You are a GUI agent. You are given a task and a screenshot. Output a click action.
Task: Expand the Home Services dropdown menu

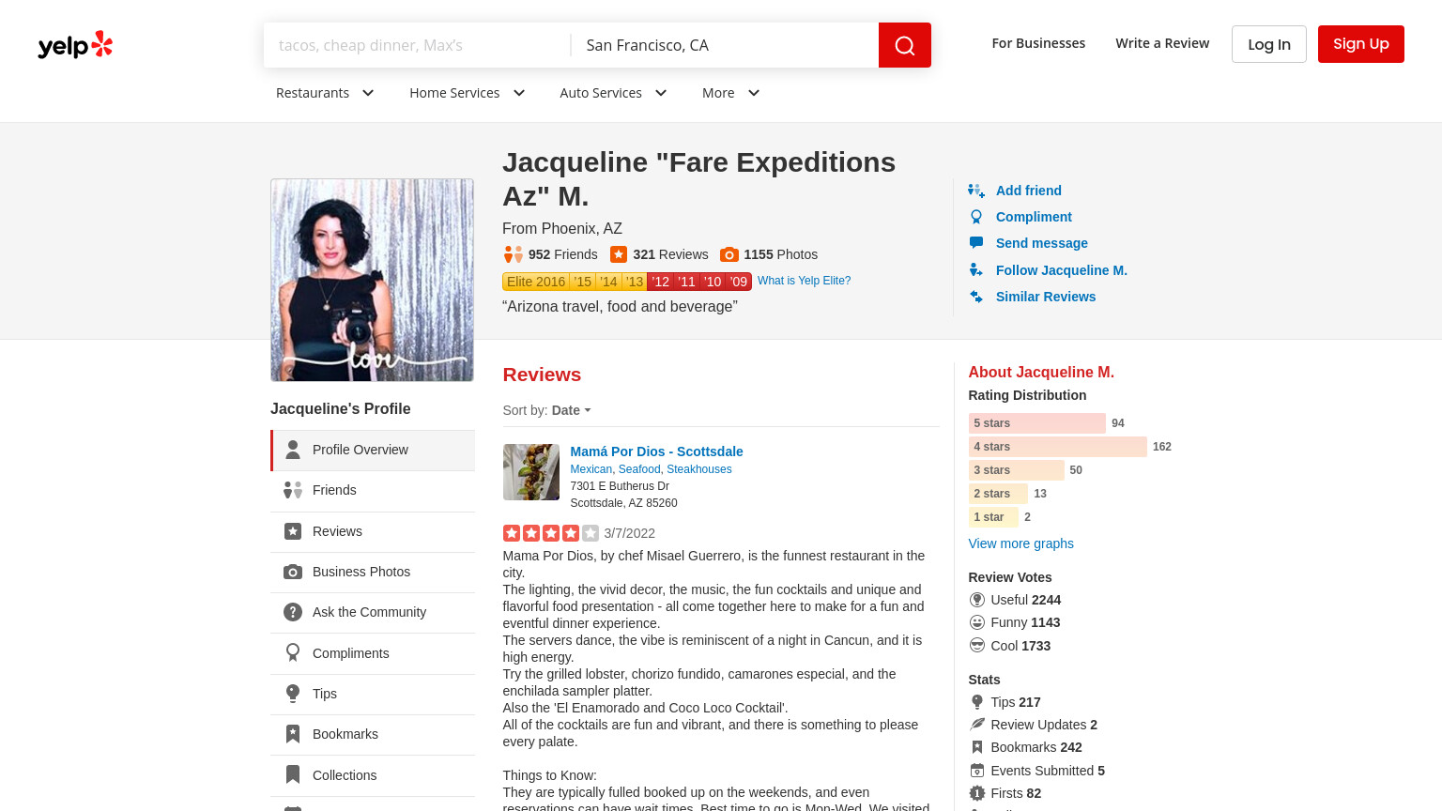[468, 93]
